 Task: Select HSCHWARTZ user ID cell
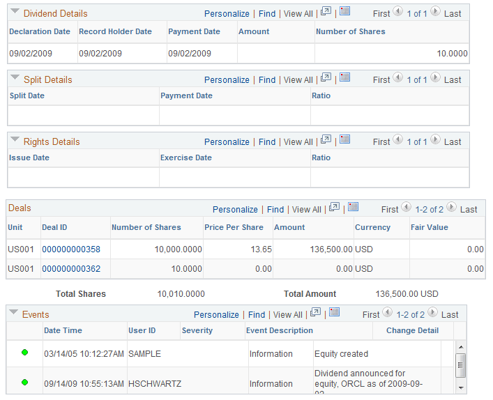pos(155,384)
